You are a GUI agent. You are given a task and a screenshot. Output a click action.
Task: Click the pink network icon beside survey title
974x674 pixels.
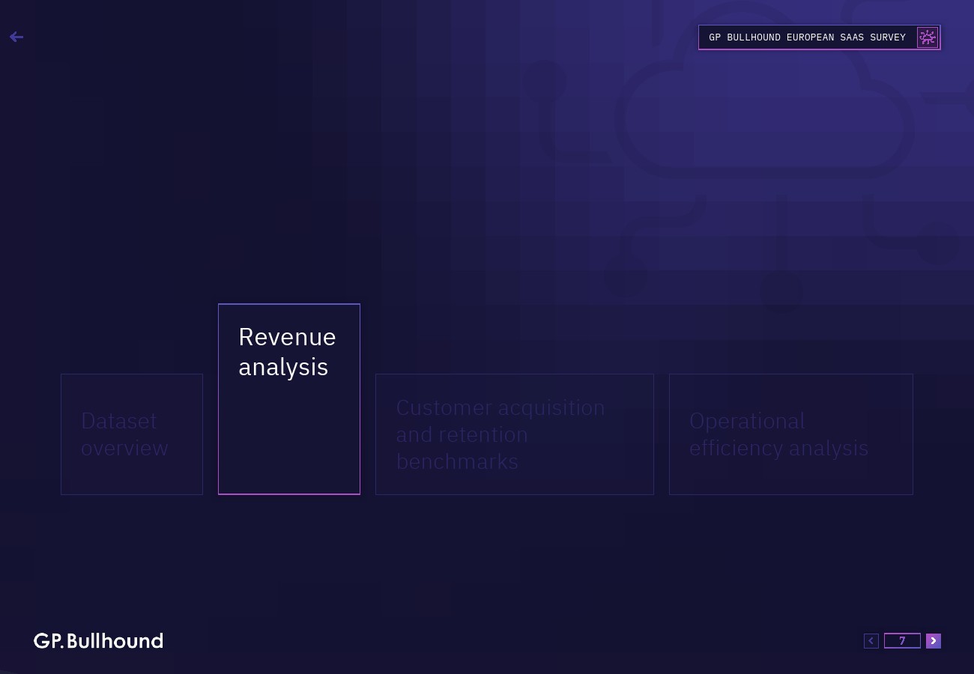[928, 37]
